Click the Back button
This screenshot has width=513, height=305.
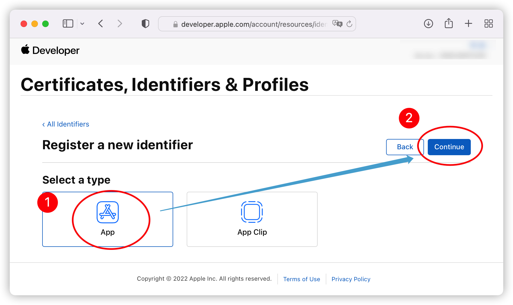pos(405,147)
